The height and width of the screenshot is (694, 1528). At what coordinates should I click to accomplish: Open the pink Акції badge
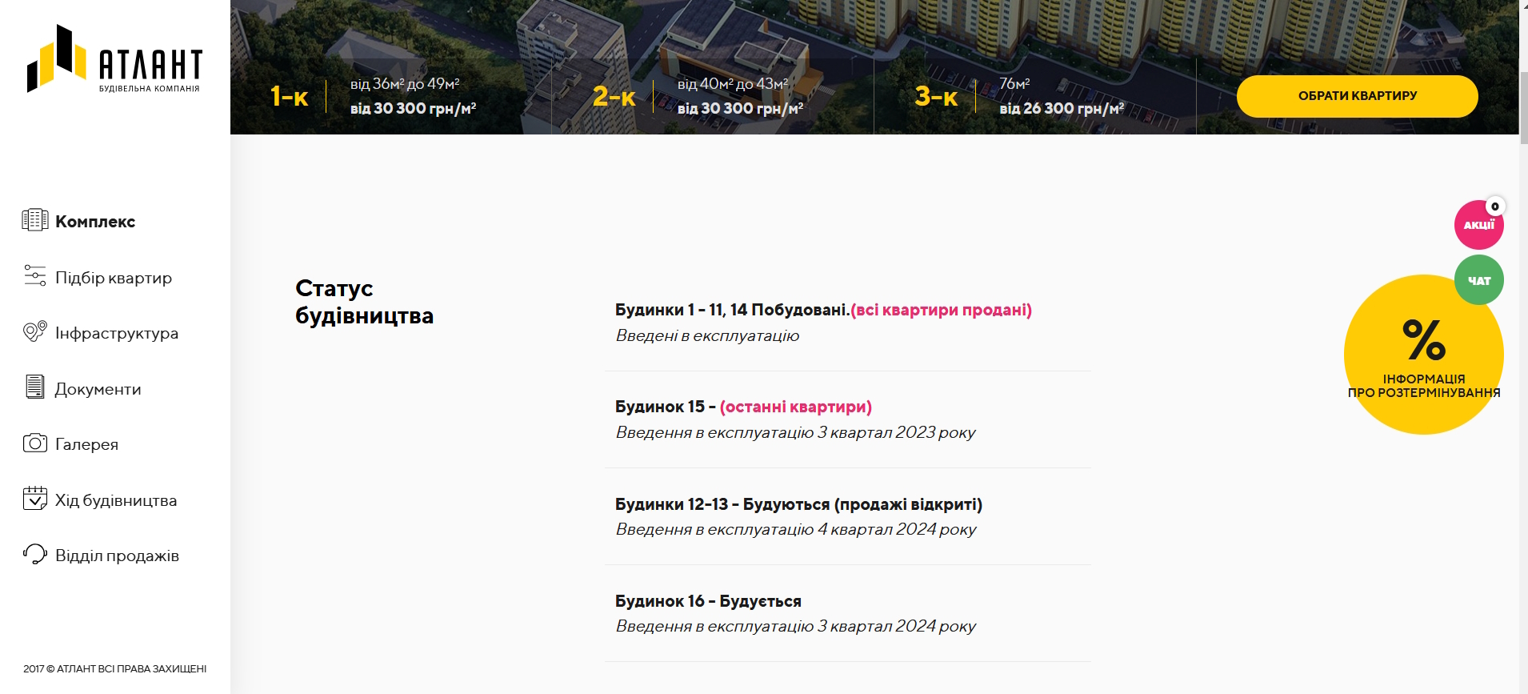(x=1478, y=225)
